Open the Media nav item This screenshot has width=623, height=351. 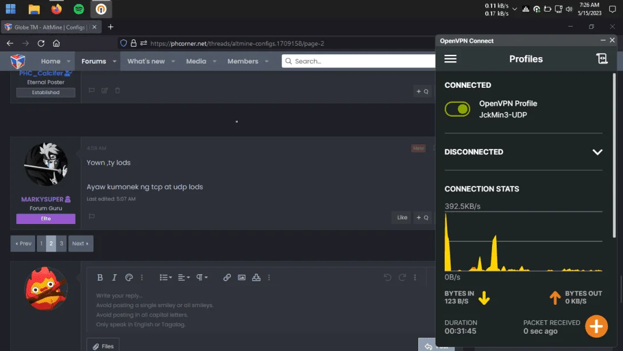pos(196,61)
